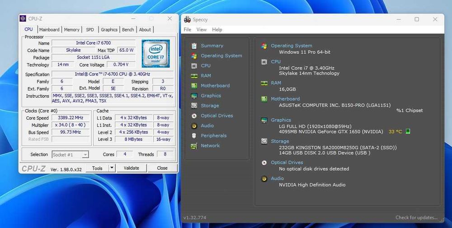
Task: Click the Storage heading link in summary
Action: click(280, 141)
